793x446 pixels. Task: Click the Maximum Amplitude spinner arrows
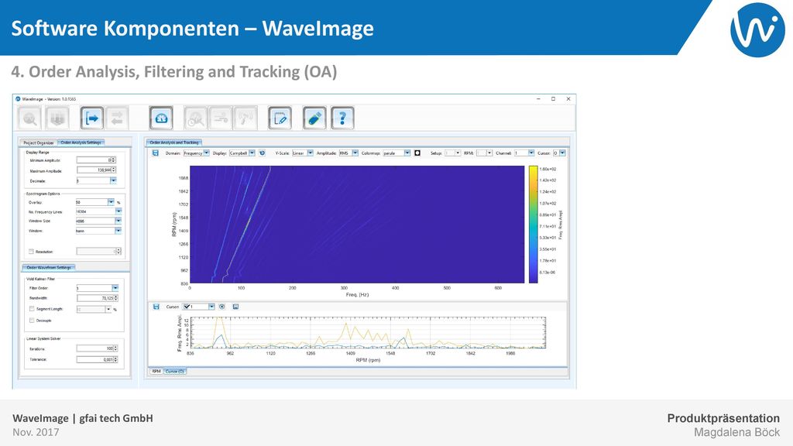point(114,170)
